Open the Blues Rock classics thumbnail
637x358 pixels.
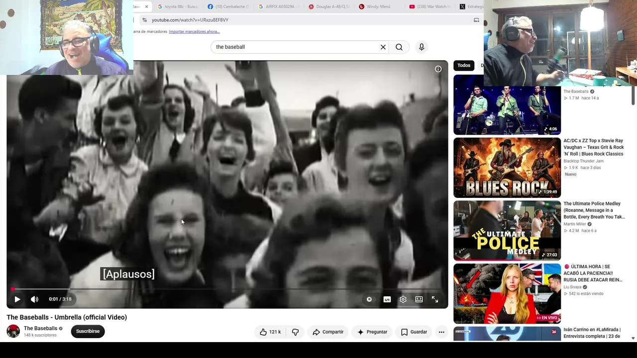(x=507, y=168)
